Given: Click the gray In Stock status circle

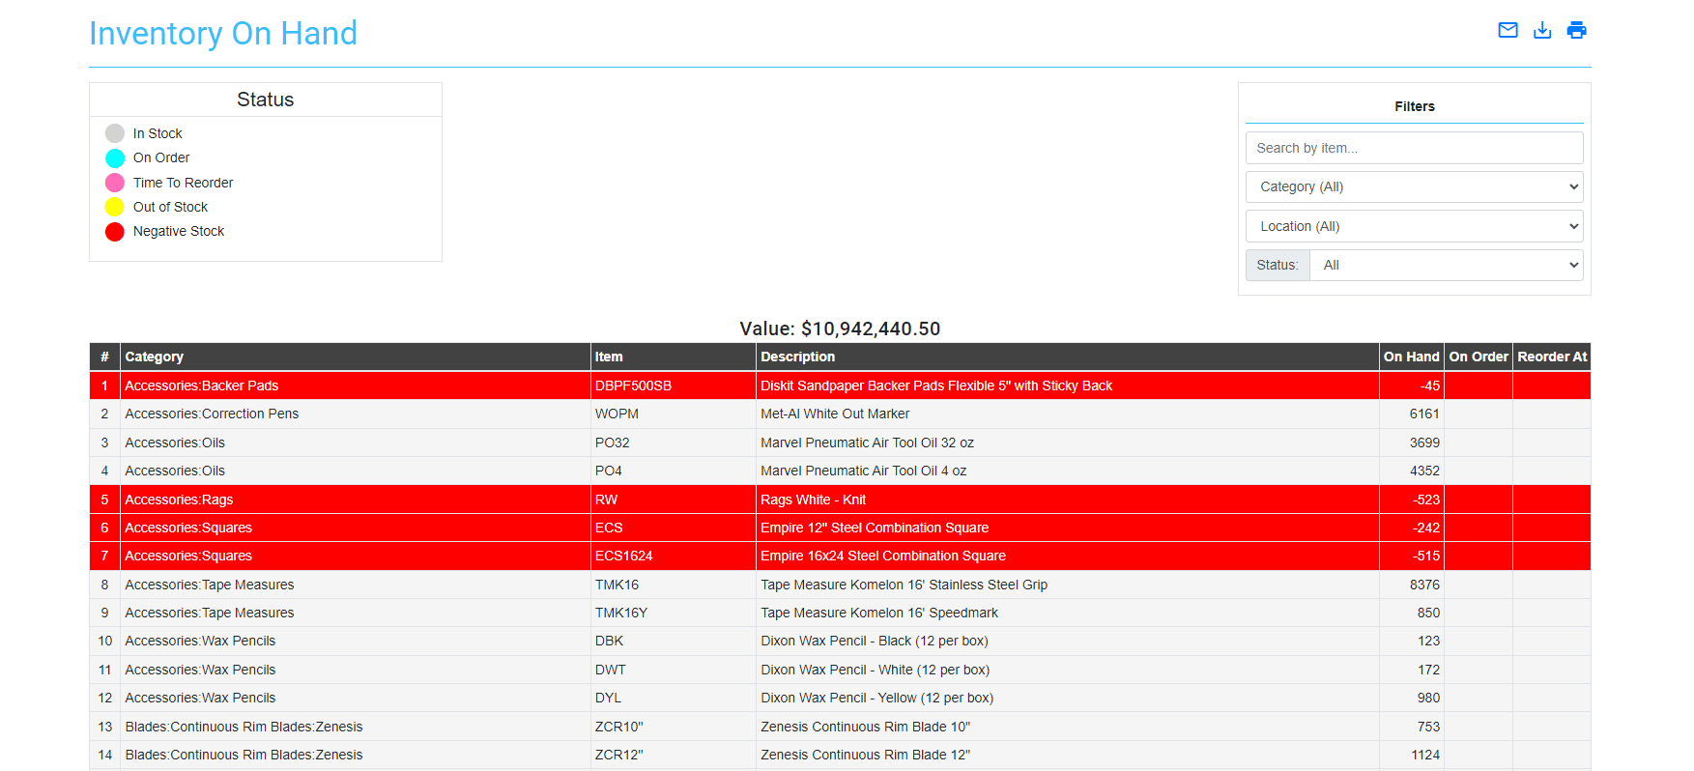Looking at the screenshot, I should tap(115, 133).
